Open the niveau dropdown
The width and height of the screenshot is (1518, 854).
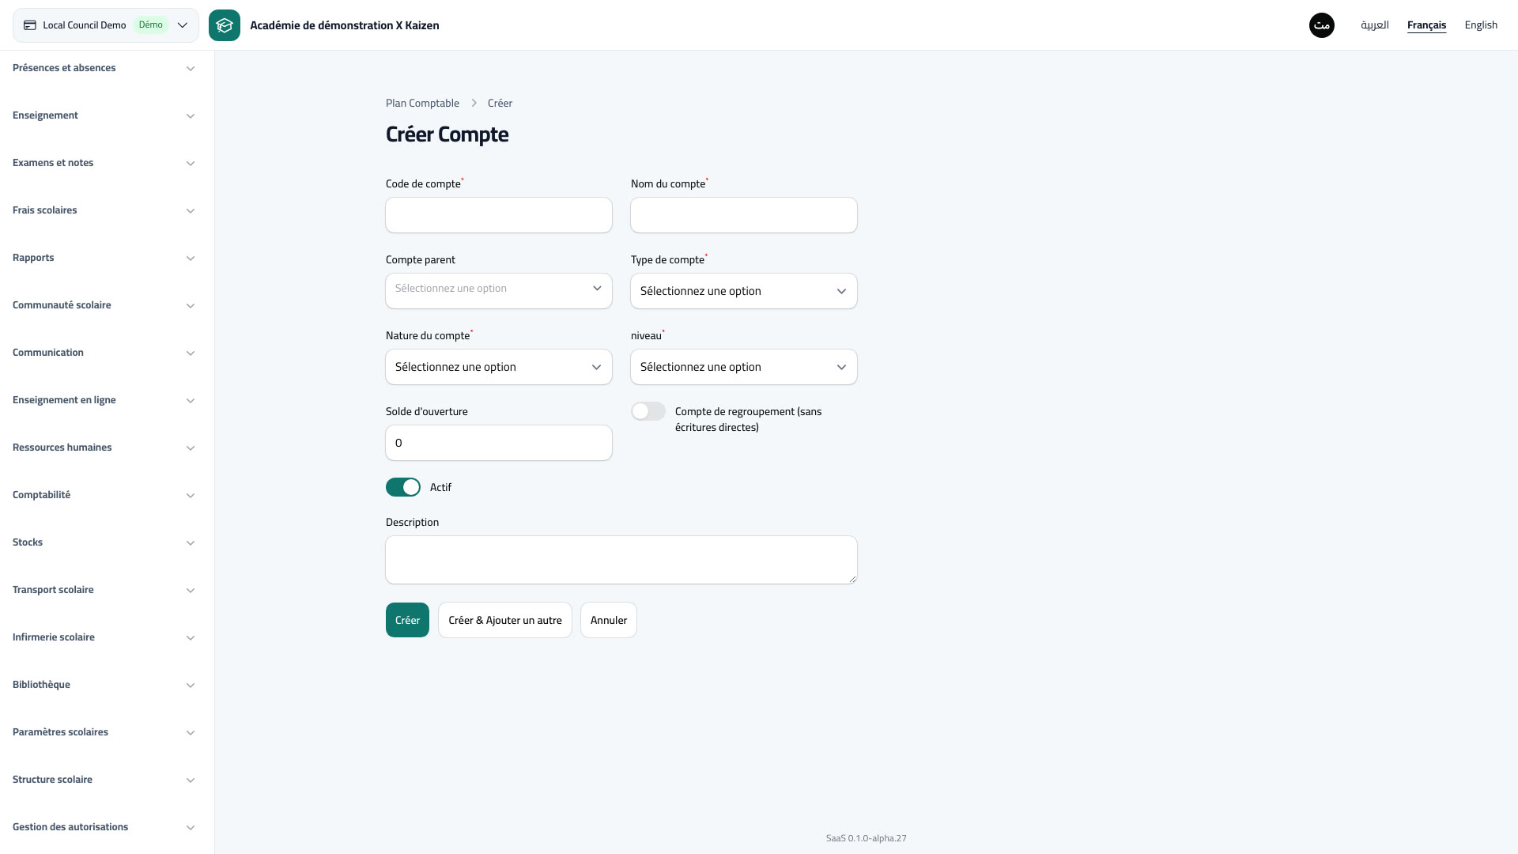coord(744,367)
